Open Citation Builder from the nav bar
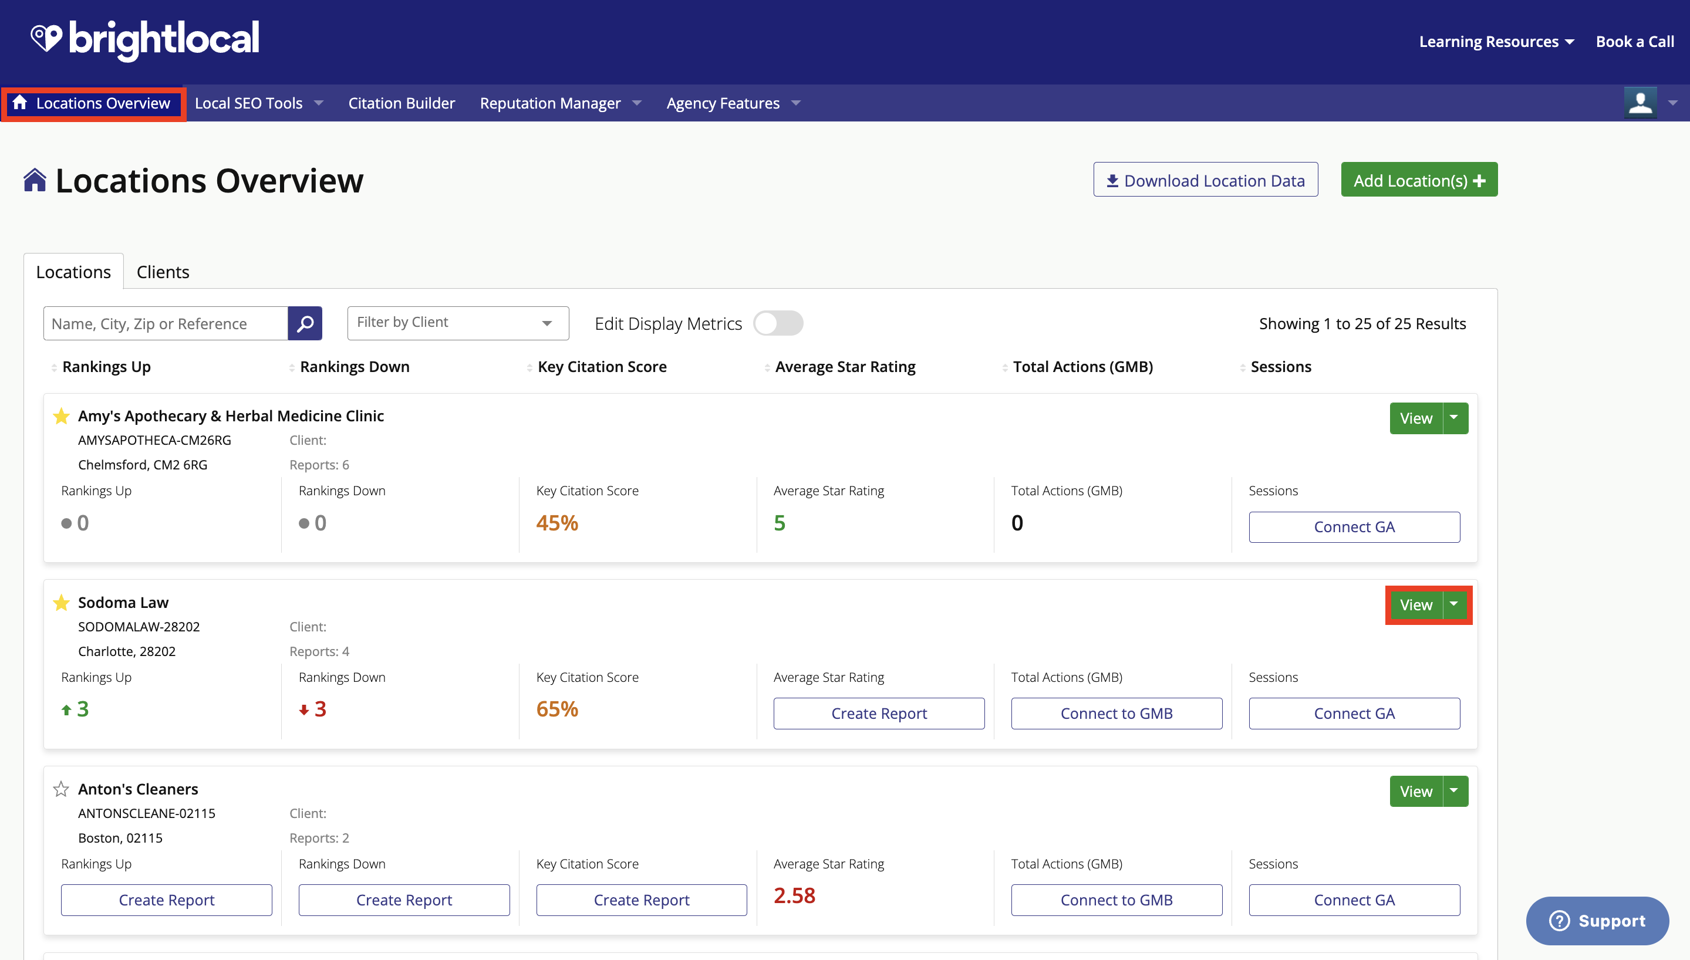Viewport: 1690px width, 960px height. click(x=402, y=103)
